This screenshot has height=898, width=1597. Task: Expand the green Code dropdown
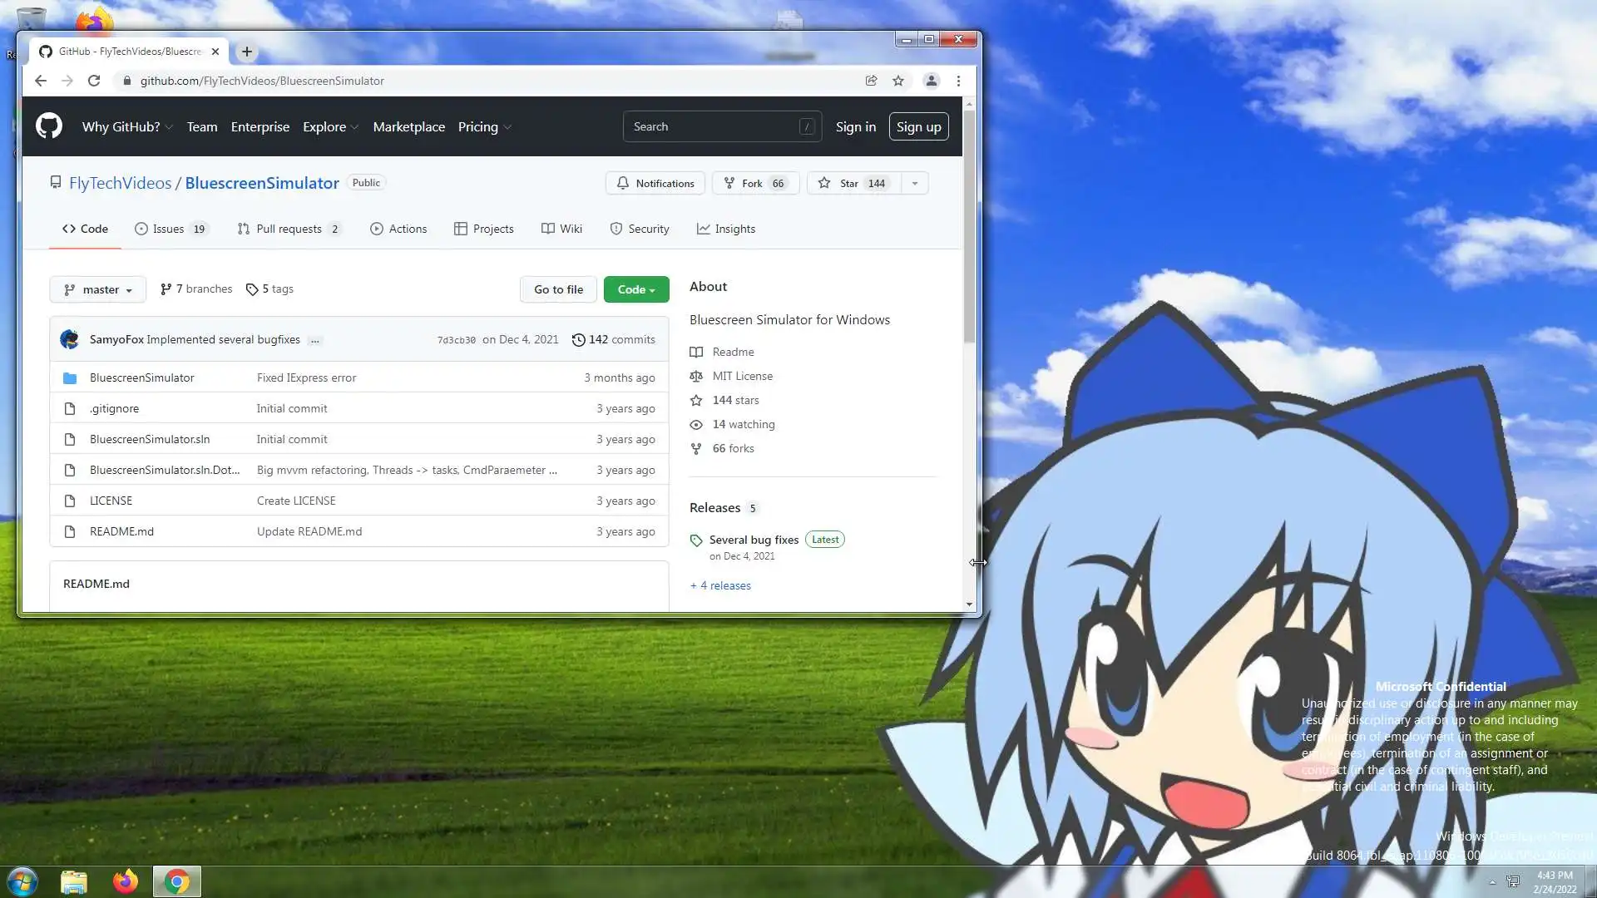[636, 289]
